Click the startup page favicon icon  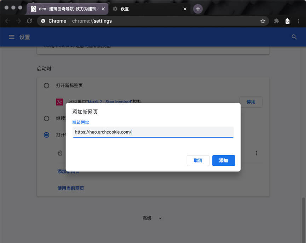pos(60,153)
